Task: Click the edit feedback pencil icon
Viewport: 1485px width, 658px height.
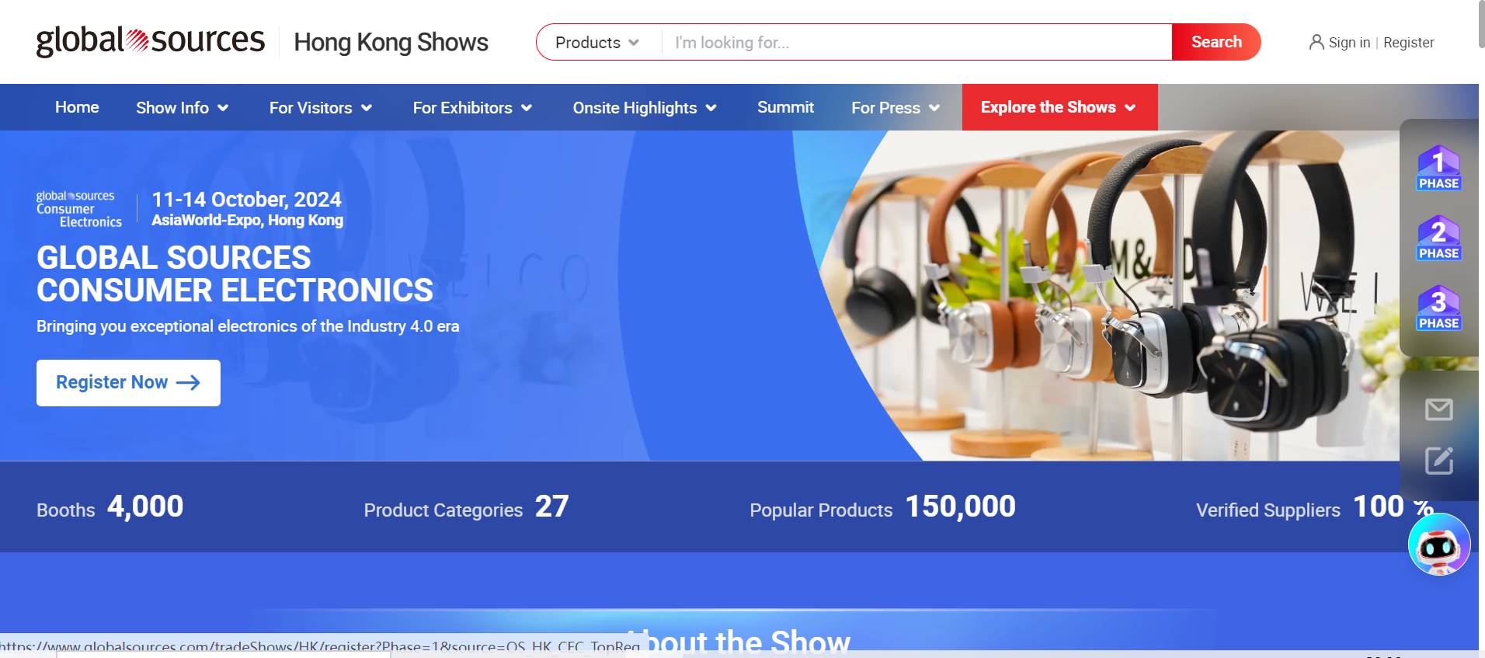Action: (x=1438, y=461)
